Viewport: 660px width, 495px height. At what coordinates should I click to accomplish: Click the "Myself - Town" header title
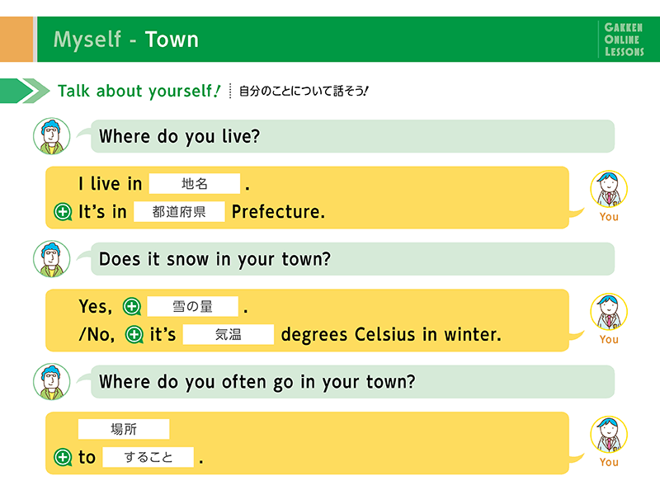tap(126, 40)
